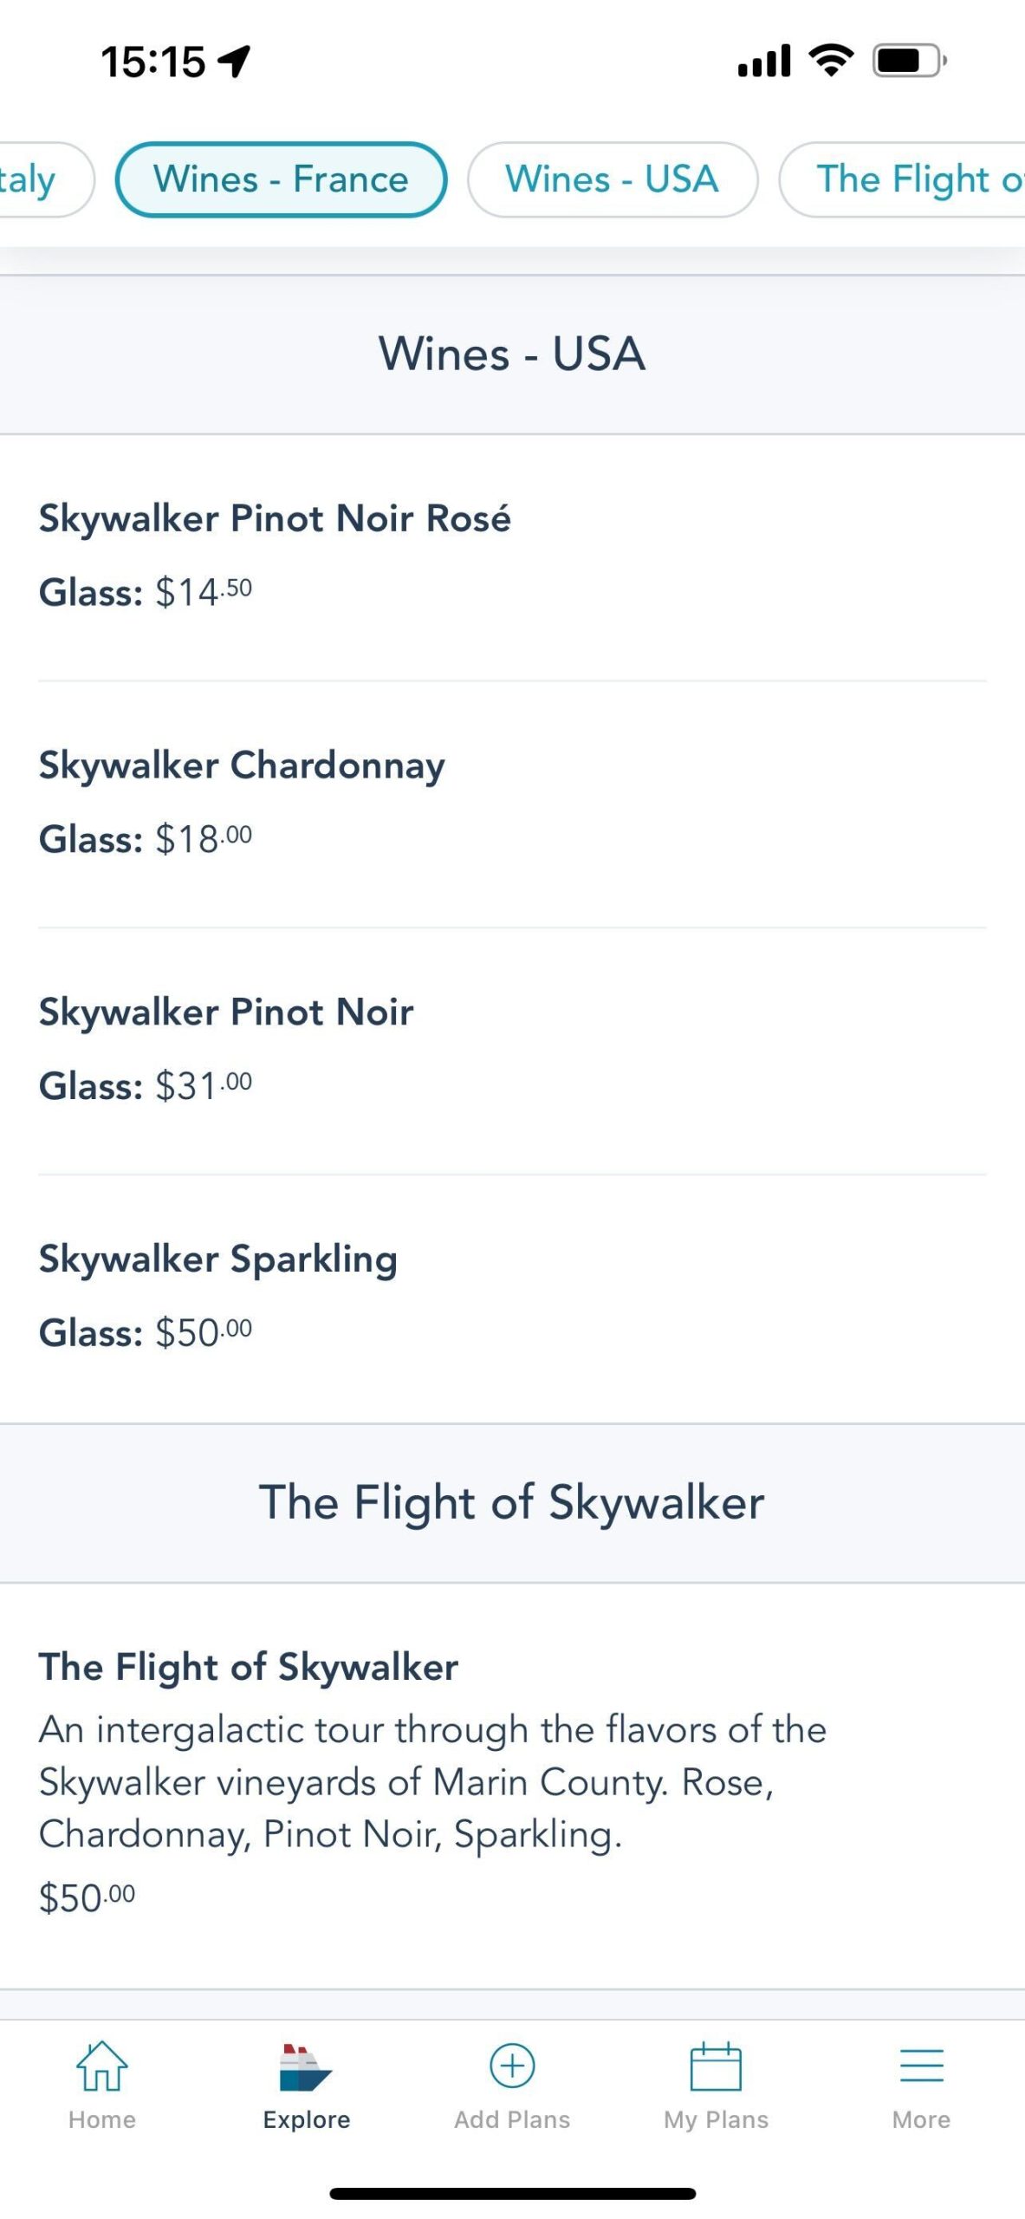Open the More hamburger menu icon

[x=921, y=2066]
